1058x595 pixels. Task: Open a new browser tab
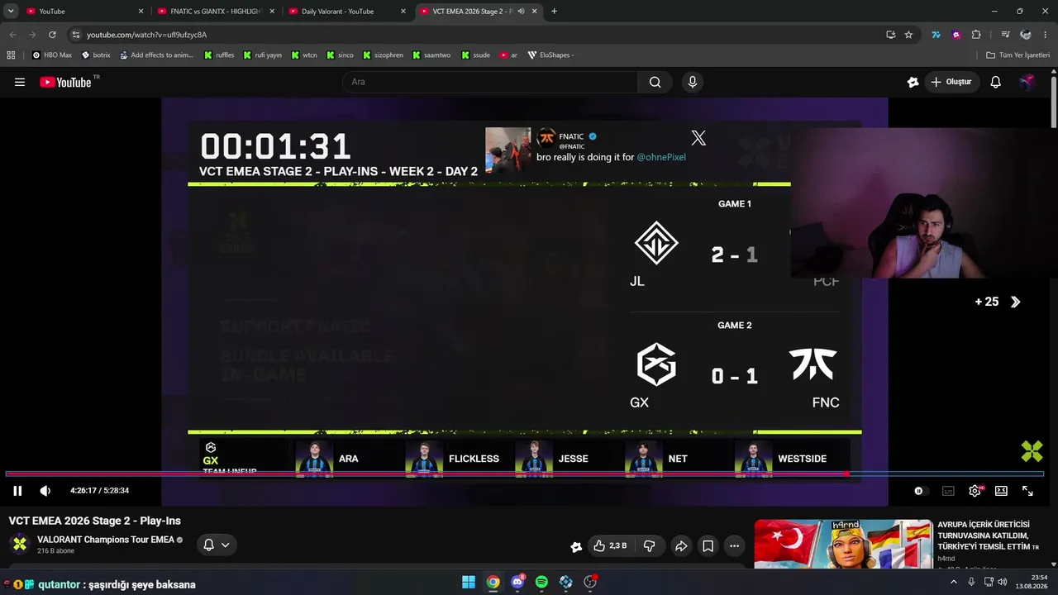tap(554, 12)
